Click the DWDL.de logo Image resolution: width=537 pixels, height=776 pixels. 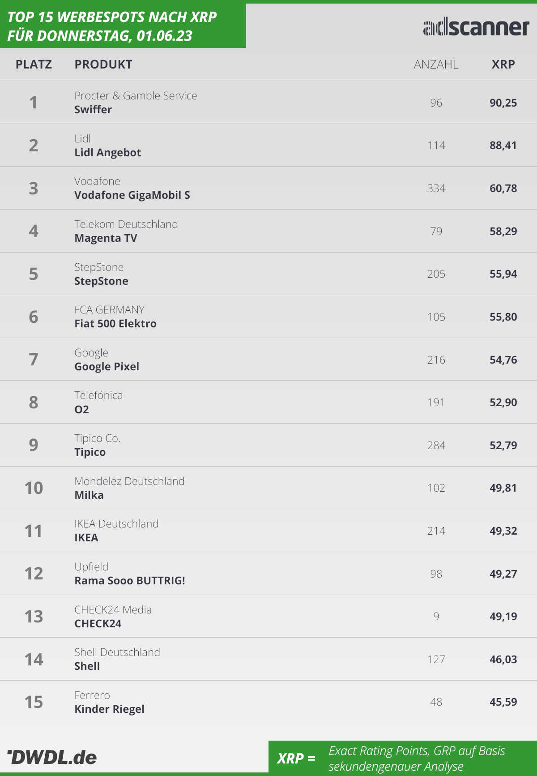click(52, 757)
